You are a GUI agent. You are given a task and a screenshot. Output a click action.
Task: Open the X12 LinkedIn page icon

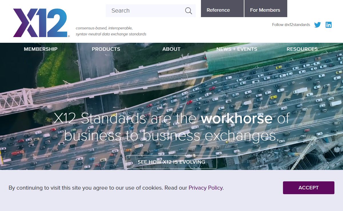tap(329, 25)
